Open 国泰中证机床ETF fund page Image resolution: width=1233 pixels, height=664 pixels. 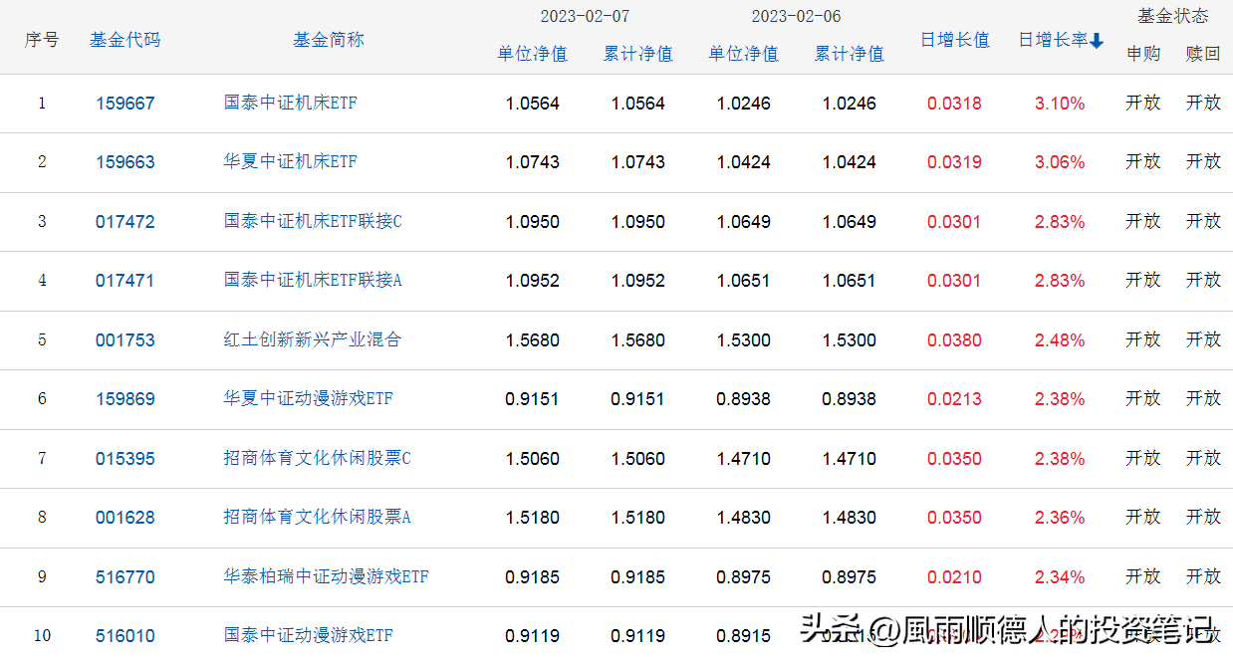click(x=291, y=103)
